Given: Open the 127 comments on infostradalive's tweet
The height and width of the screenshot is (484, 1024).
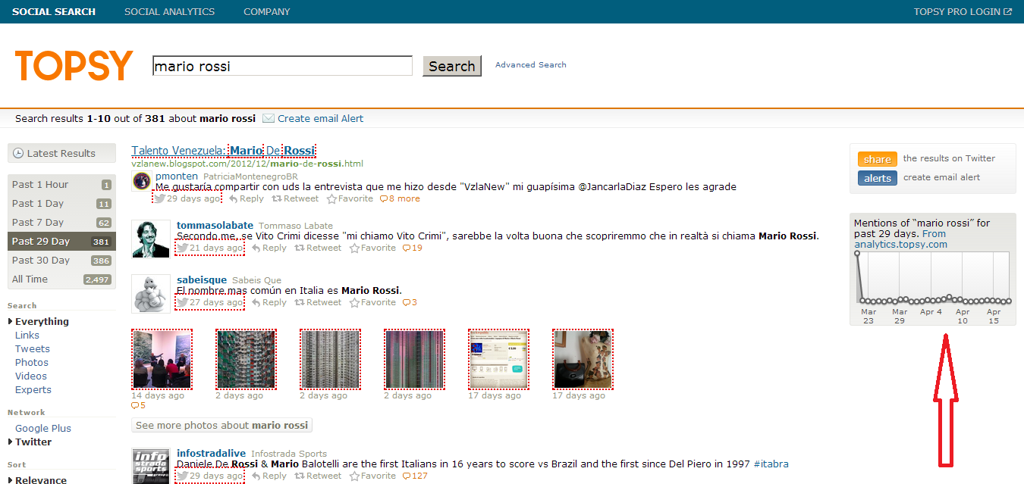Looking at the screenshot, I should pos(415,476).
